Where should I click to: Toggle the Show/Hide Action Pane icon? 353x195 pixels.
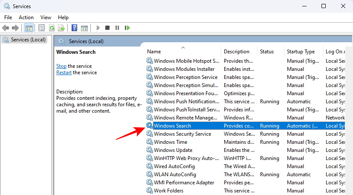[84, 28]
